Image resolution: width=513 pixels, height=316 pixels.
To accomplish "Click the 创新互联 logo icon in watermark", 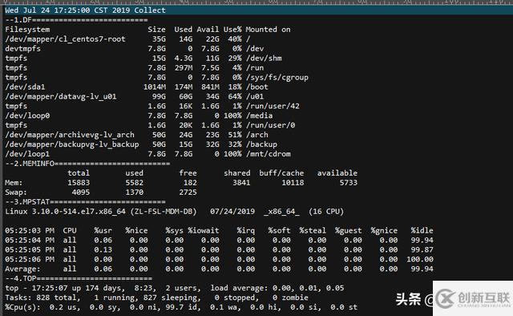I will (446, 298).
